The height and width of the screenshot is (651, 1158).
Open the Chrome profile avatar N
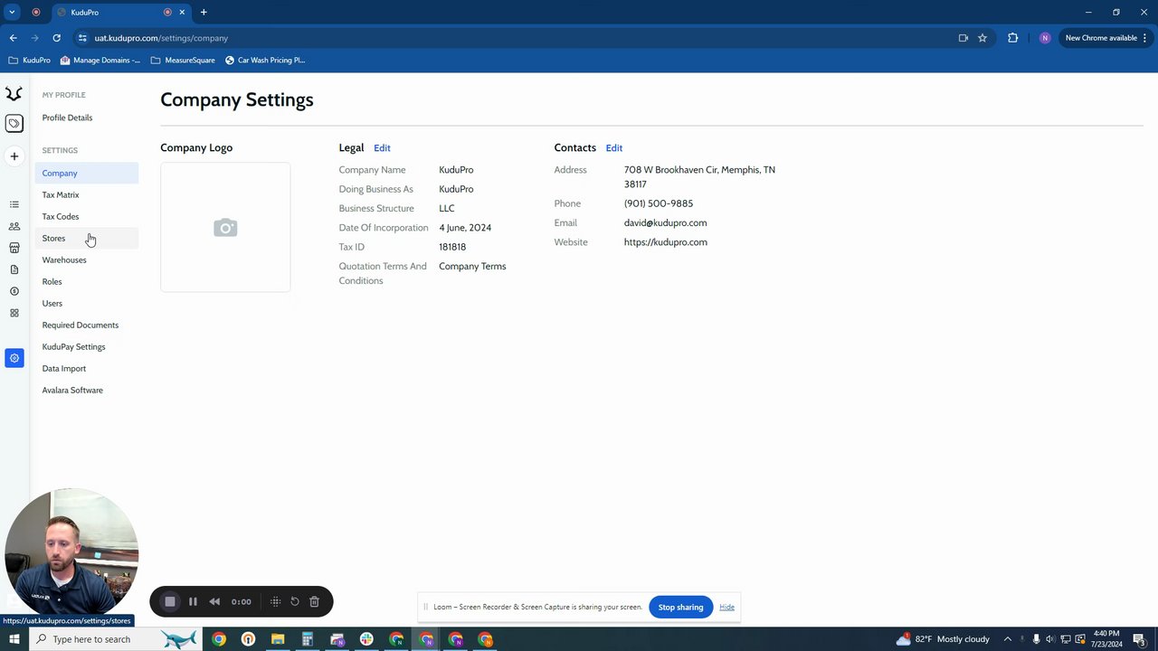pyautogui.click(x=1045, y=38)
